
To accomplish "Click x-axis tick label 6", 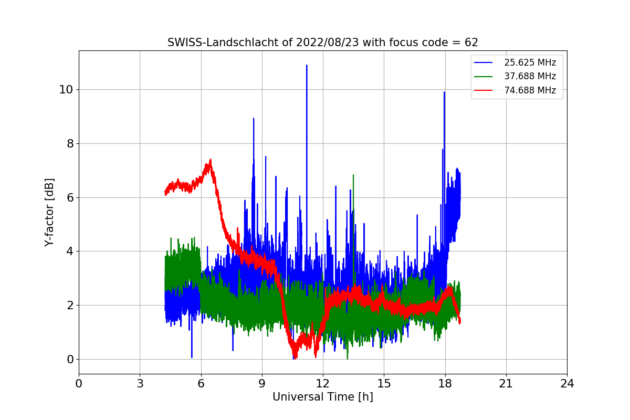I will tap(201, 384).
